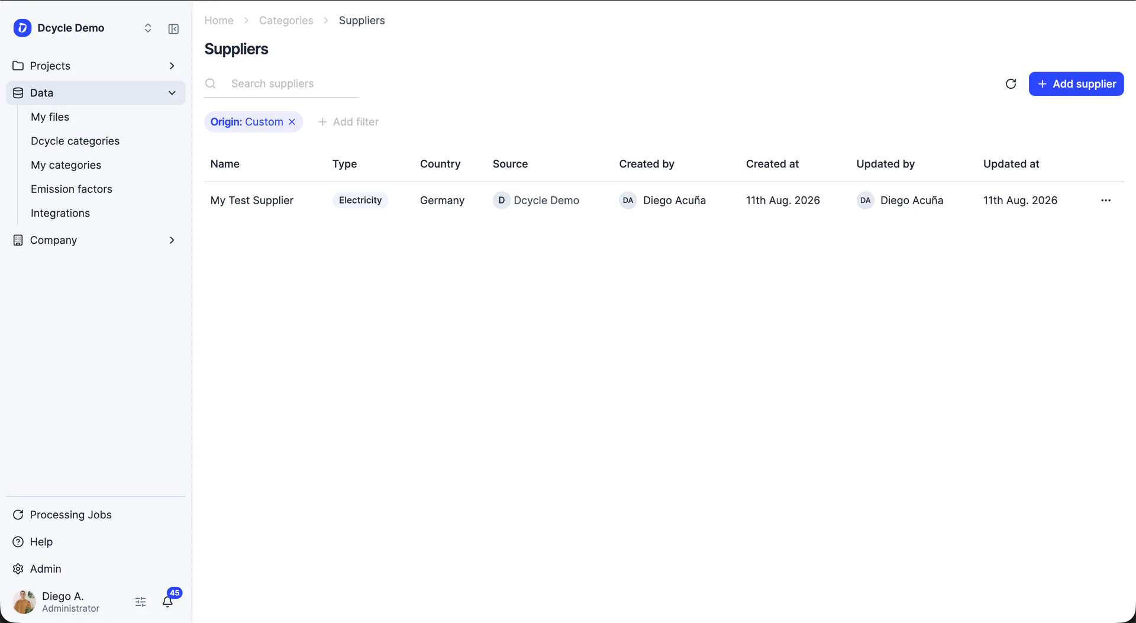Expand the Projects menu chevron
The height and width of the screenshot is (623, 1136).
tap(172, 66)
